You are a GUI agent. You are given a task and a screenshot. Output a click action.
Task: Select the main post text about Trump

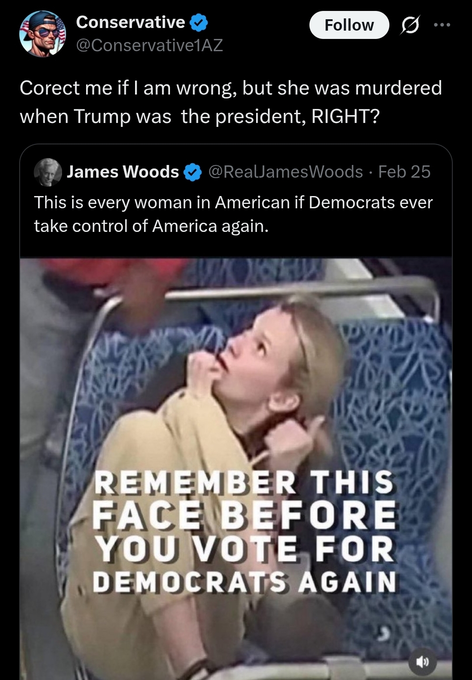231,102
